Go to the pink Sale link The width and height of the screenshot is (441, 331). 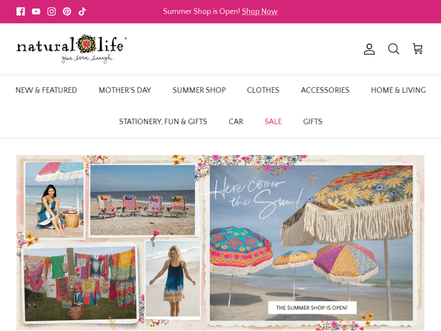tap(273, 122)
